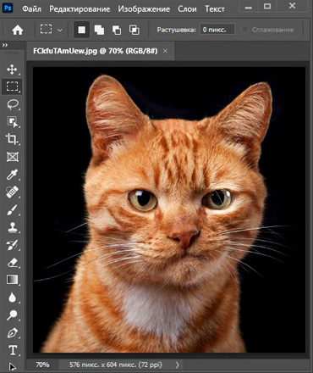
Task: Select the Spot Healing Brush tool
Action: click(12, 192)
